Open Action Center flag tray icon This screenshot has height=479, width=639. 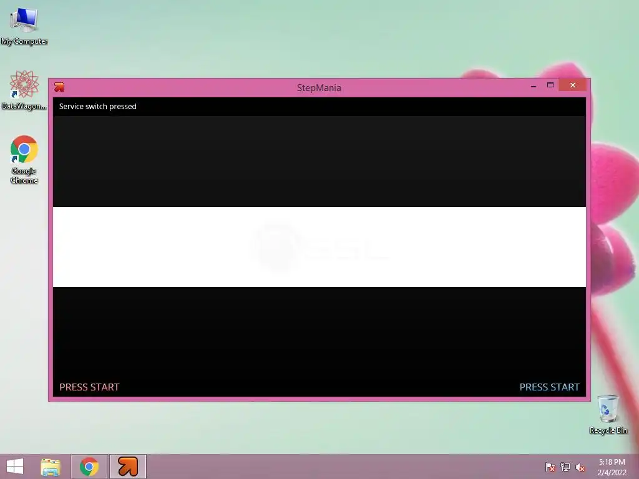click(550, 467)
